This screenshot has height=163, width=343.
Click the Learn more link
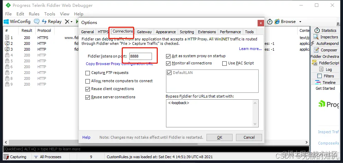(250, 49)
